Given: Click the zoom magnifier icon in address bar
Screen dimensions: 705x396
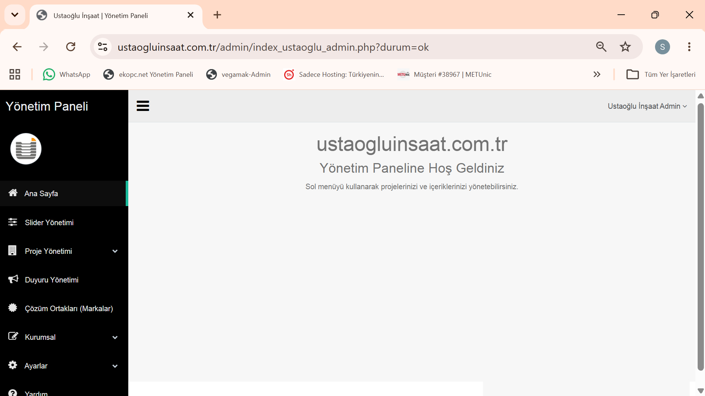Looking at the screenshot, I should tap(601, 47).
